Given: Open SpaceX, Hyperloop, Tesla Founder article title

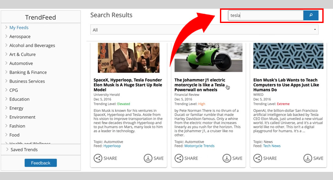Looking at the screenshot, I should click(x=128, y=85).
